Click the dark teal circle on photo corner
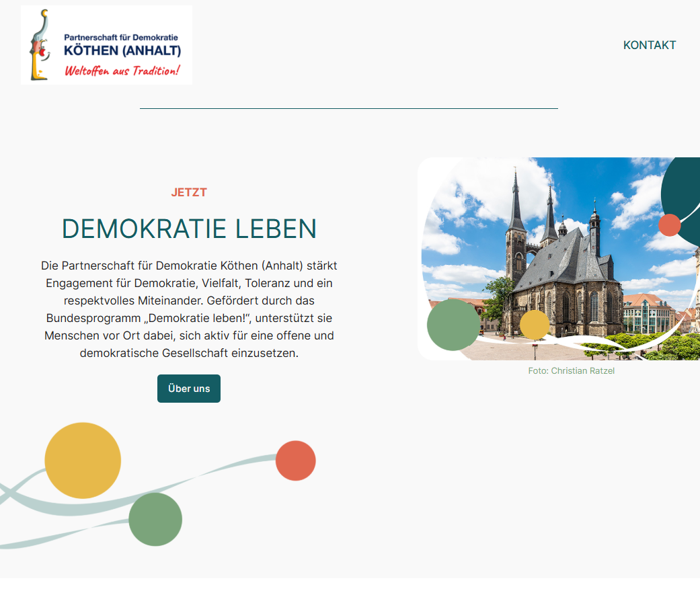 tap(681, 196)
